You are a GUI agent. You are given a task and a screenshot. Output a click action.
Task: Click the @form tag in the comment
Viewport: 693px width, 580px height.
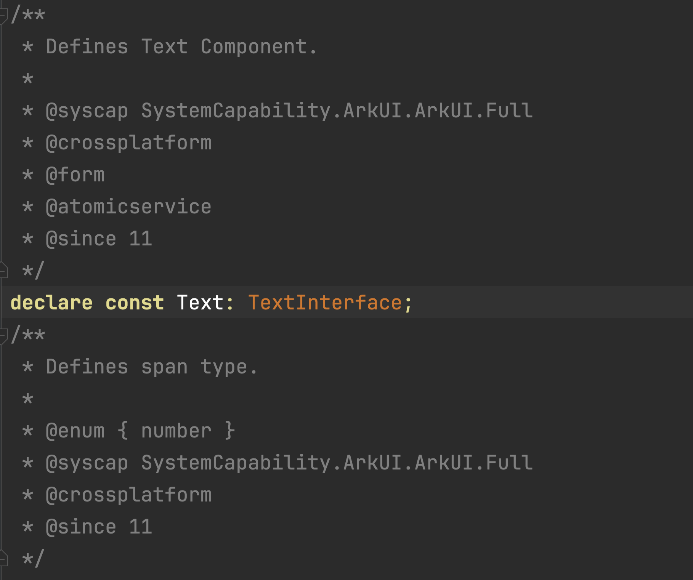(x=75, y=175)
